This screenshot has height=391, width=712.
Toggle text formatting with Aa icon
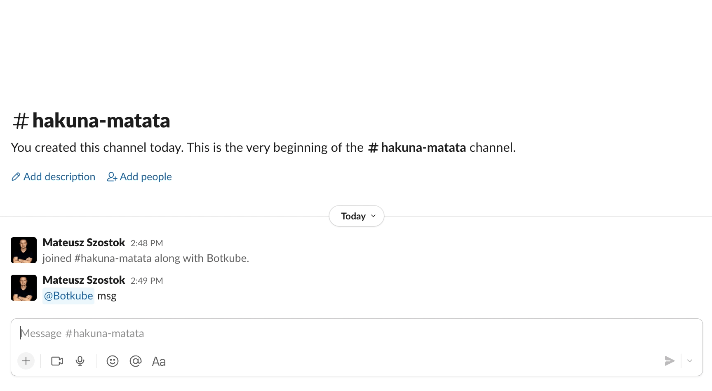point(159,362)
